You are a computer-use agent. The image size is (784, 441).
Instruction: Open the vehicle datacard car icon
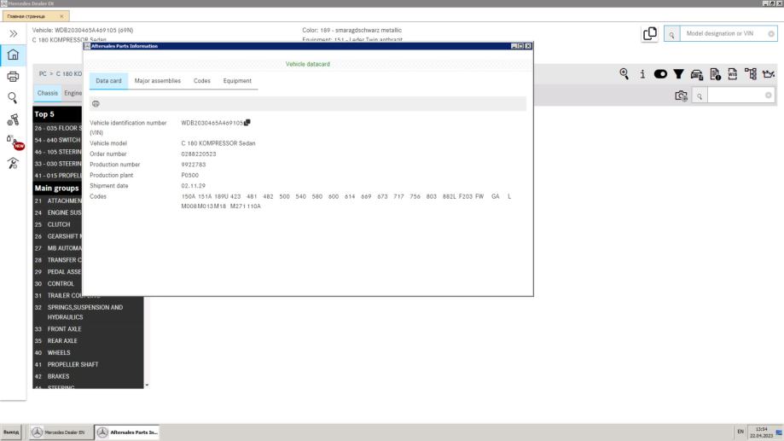coord(696,74)
